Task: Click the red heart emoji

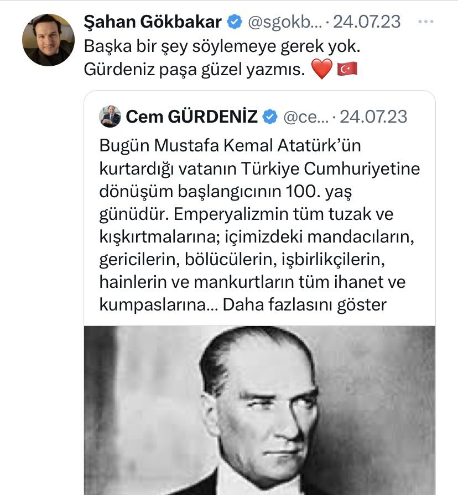Action: pos(322,69)
